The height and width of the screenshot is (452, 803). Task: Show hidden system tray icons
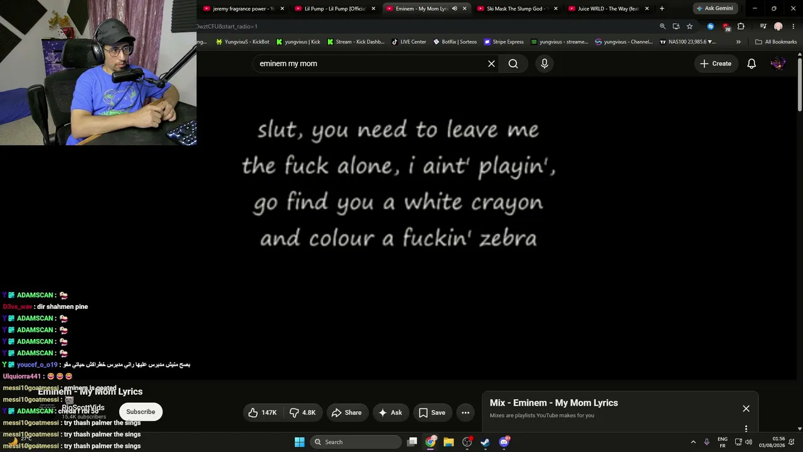pos(693,442)
